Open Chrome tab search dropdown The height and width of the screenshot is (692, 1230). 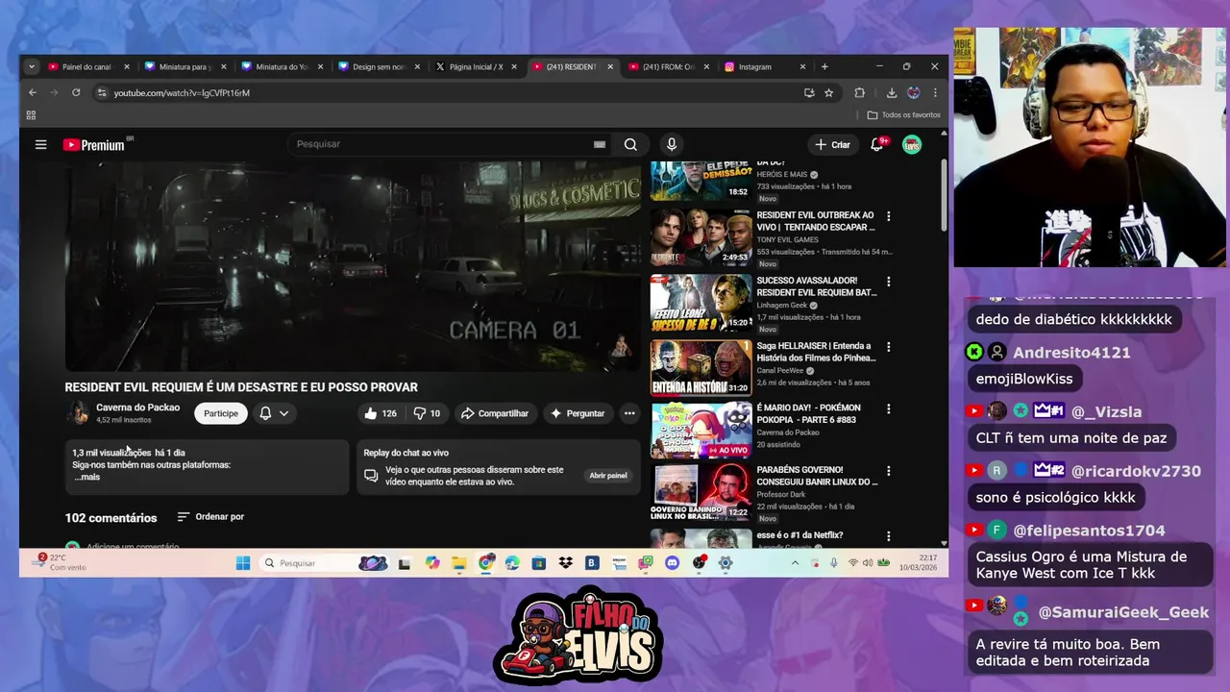click(x=32, y=66)
